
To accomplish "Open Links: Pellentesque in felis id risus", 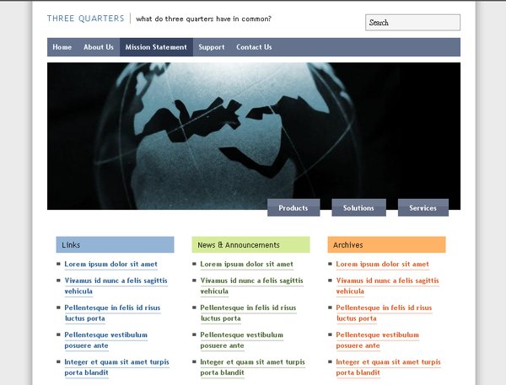I will click(112, 313).
